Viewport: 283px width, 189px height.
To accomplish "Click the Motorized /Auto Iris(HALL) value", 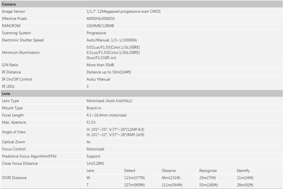I will 109,101.
